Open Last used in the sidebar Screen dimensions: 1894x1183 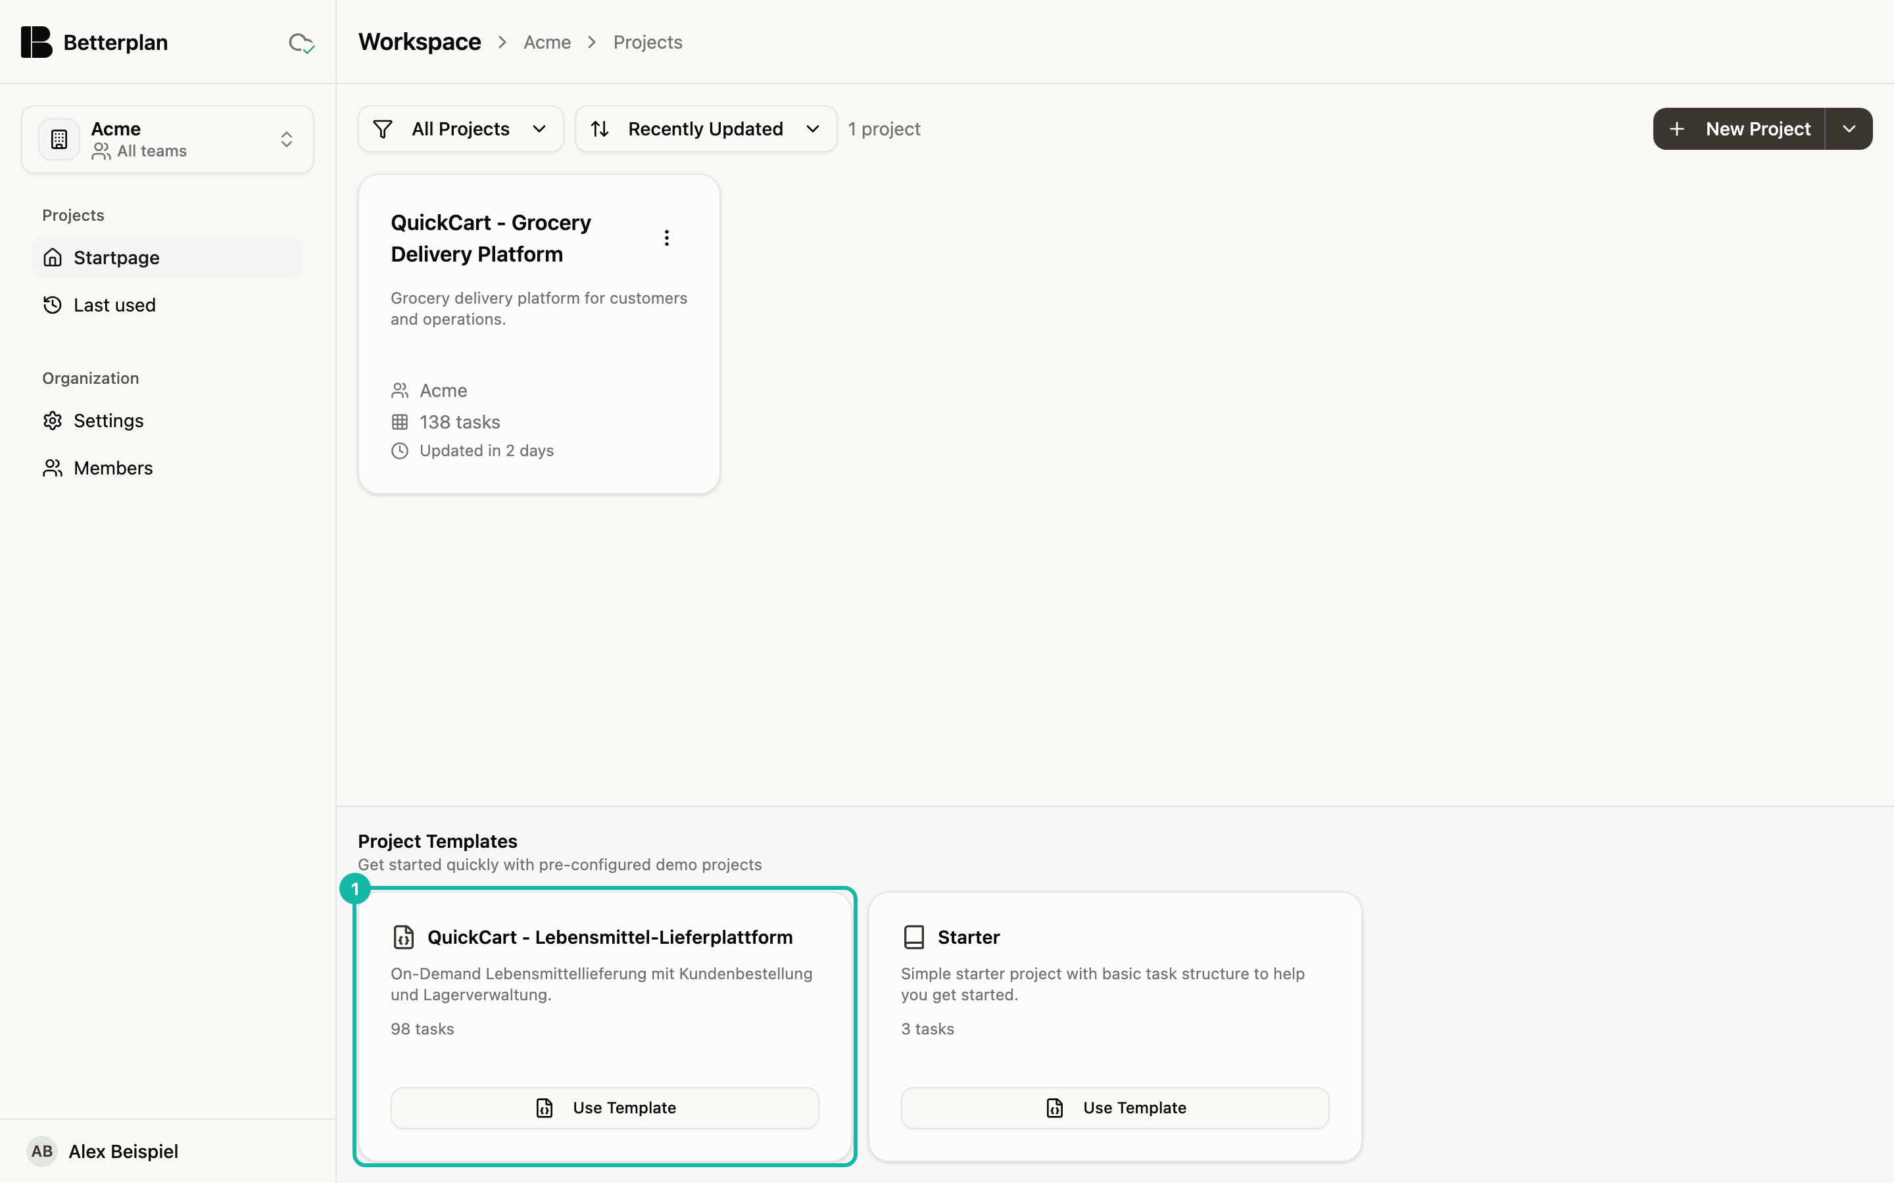point(168,305)
